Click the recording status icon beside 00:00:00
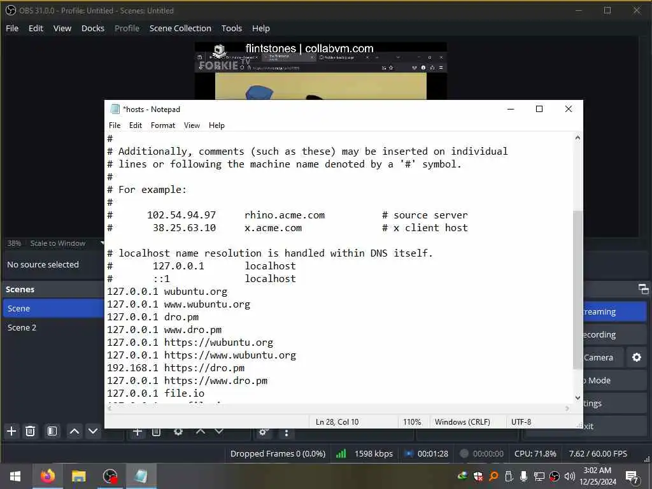652x489 pixels. [x=464, y=453]
